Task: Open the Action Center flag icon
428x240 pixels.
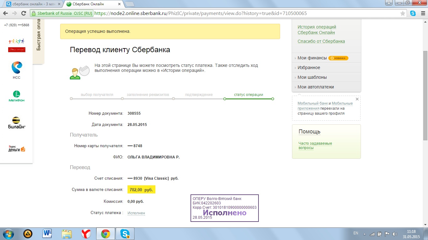Action: pyautogui.click(x=387, y=234)
